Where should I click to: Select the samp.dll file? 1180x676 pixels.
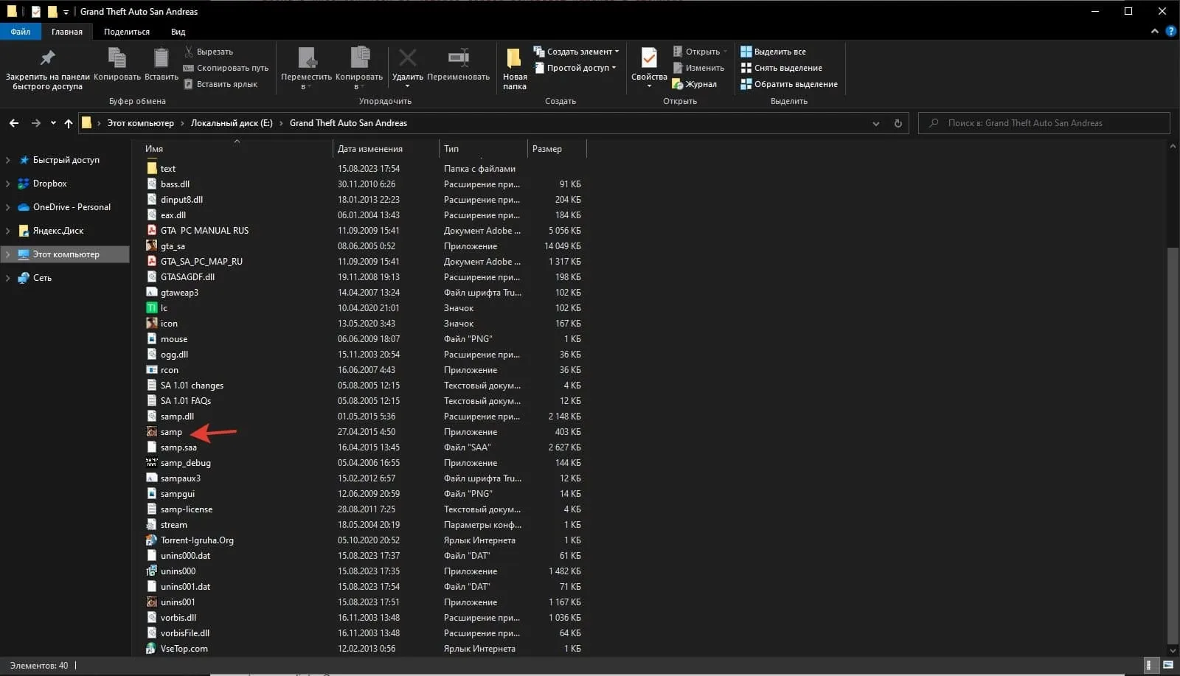click(177, 417)
